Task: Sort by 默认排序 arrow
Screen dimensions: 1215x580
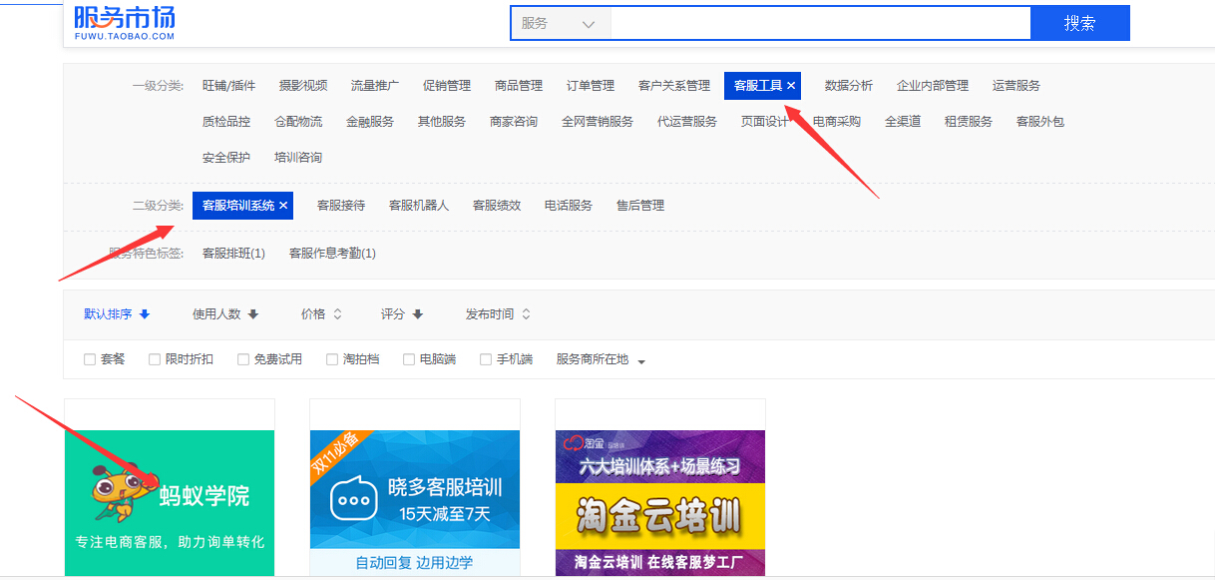Action: coord(145,314)
